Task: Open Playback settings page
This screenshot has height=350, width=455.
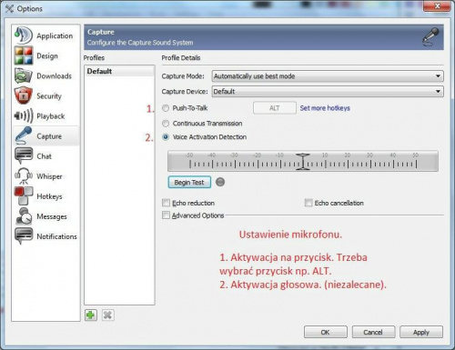Action: tap(51, 116)
